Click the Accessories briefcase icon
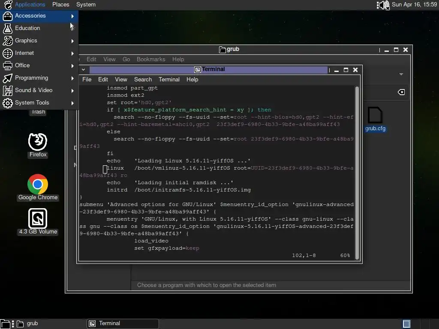The image size is (439, 329). (x=8, y=16)
